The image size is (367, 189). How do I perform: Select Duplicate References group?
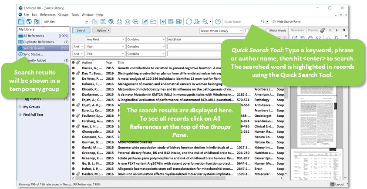pyautogui.click(x=43, y=42)
